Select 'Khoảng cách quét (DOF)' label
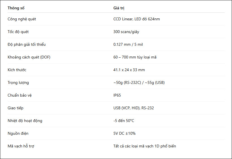 click(x=29, y=57)
